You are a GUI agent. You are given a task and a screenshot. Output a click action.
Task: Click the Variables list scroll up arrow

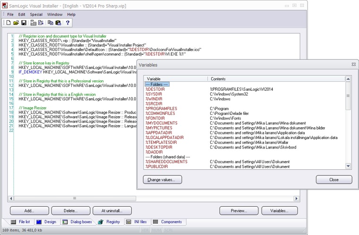click(348, 79)
